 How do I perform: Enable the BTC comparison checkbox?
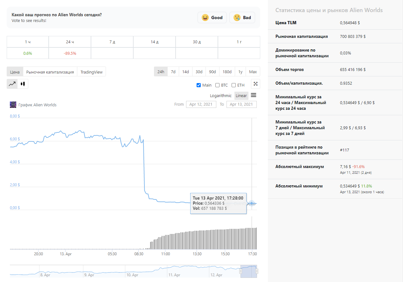click(x=218, y=85)
